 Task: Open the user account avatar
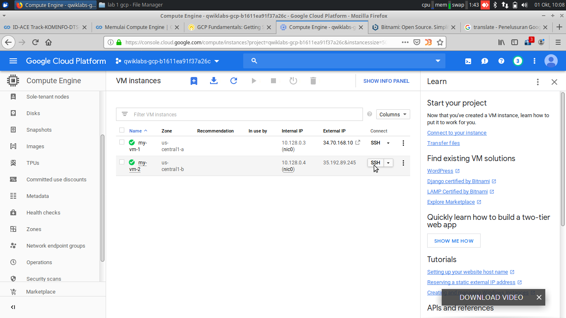[551, 61]
